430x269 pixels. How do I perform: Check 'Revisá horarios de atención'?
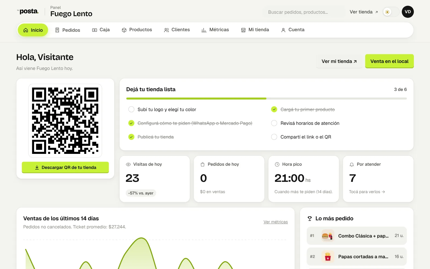[x=274, y=123]
